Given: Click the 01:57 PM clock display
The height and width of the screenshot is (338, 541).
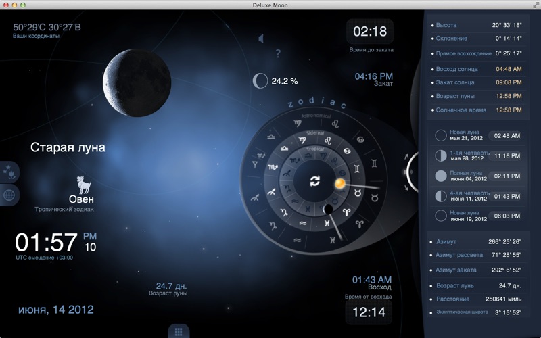Looking at the screenshot, I should [56, 242].
